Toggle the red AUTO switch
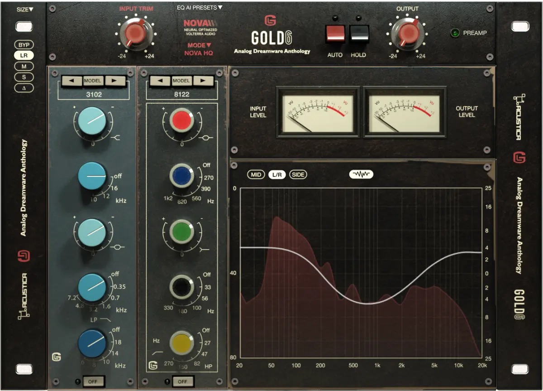 click(335, 34)
